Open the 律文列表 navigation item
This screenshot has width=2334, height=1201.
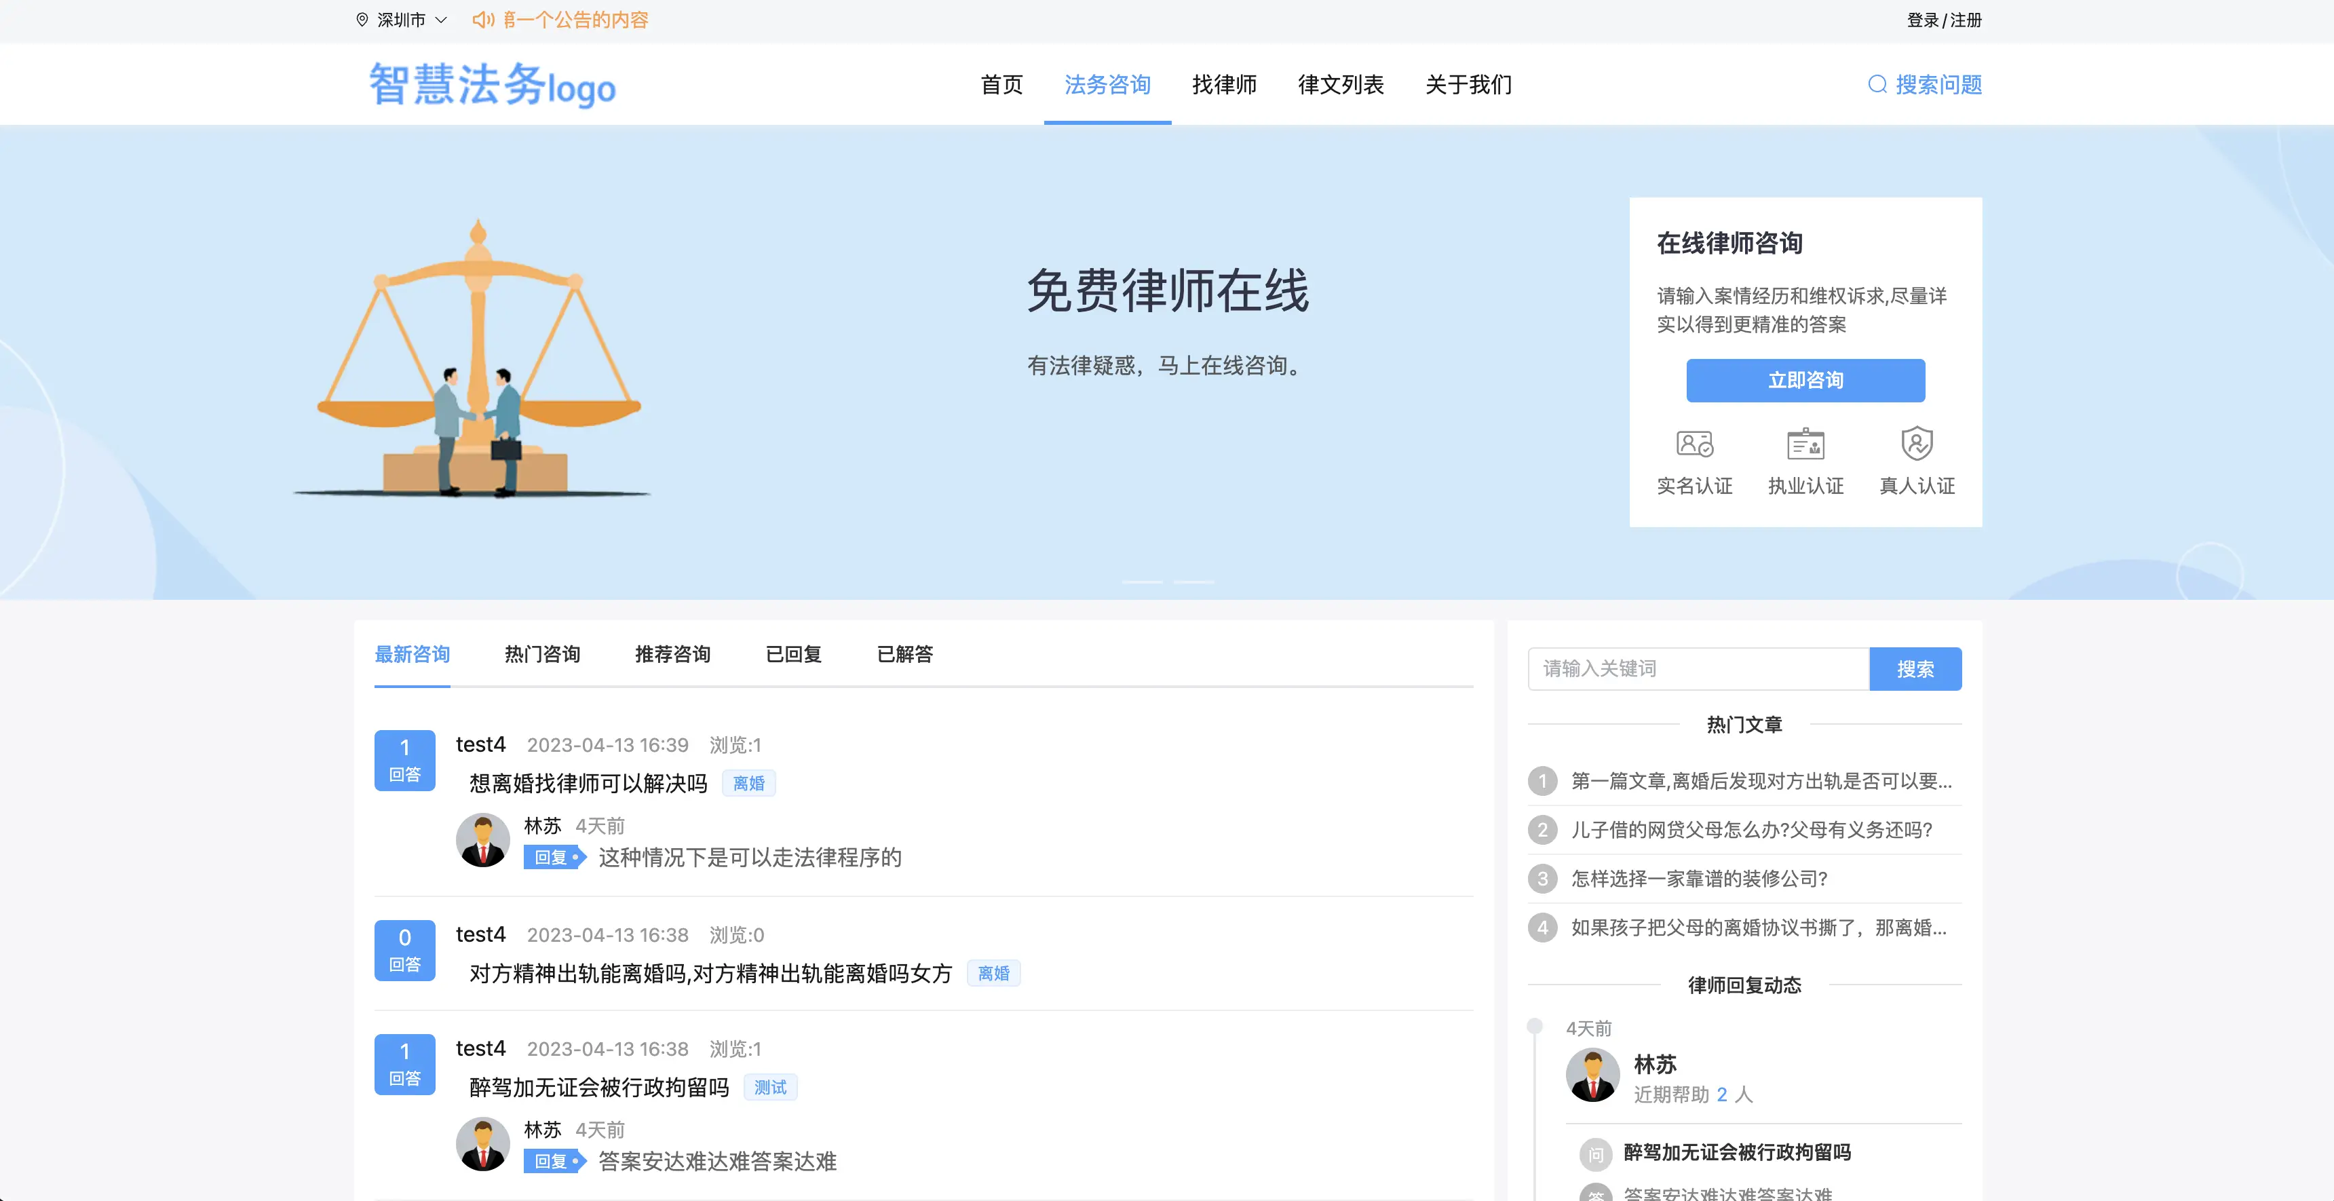tap(1341, 84)
